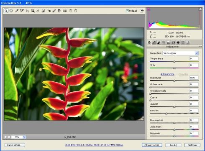Expand the Balans bieli dropdown
Image resolution: width=205 pixels, height=151 pixels.
click(x=197, y=53)
